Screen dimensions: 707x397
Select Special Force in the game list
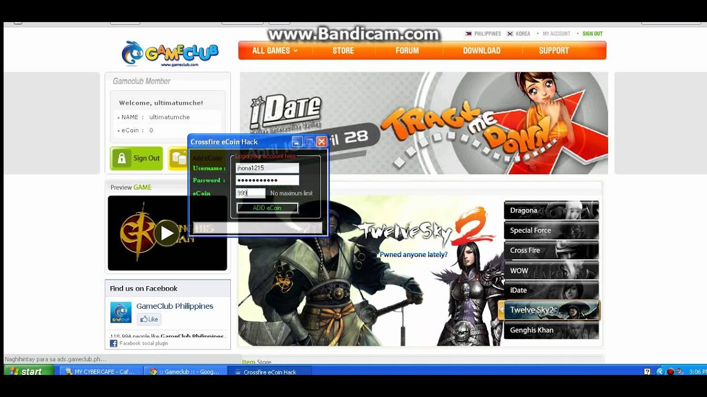point(551,230)
